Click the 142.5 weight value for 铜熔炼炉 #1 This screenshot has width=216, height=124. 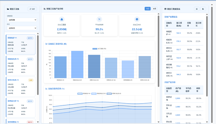point(178,33)
